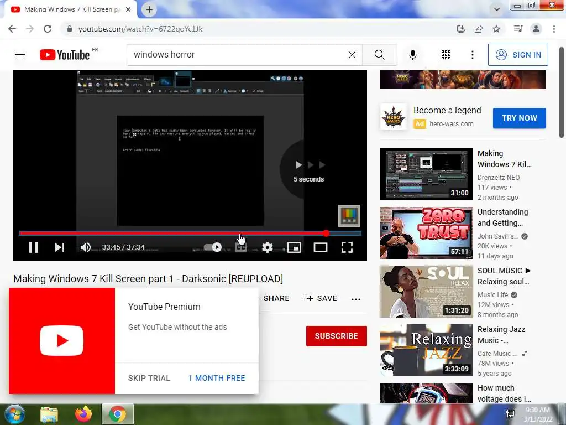Open the player settings gear

click(267, 247)
